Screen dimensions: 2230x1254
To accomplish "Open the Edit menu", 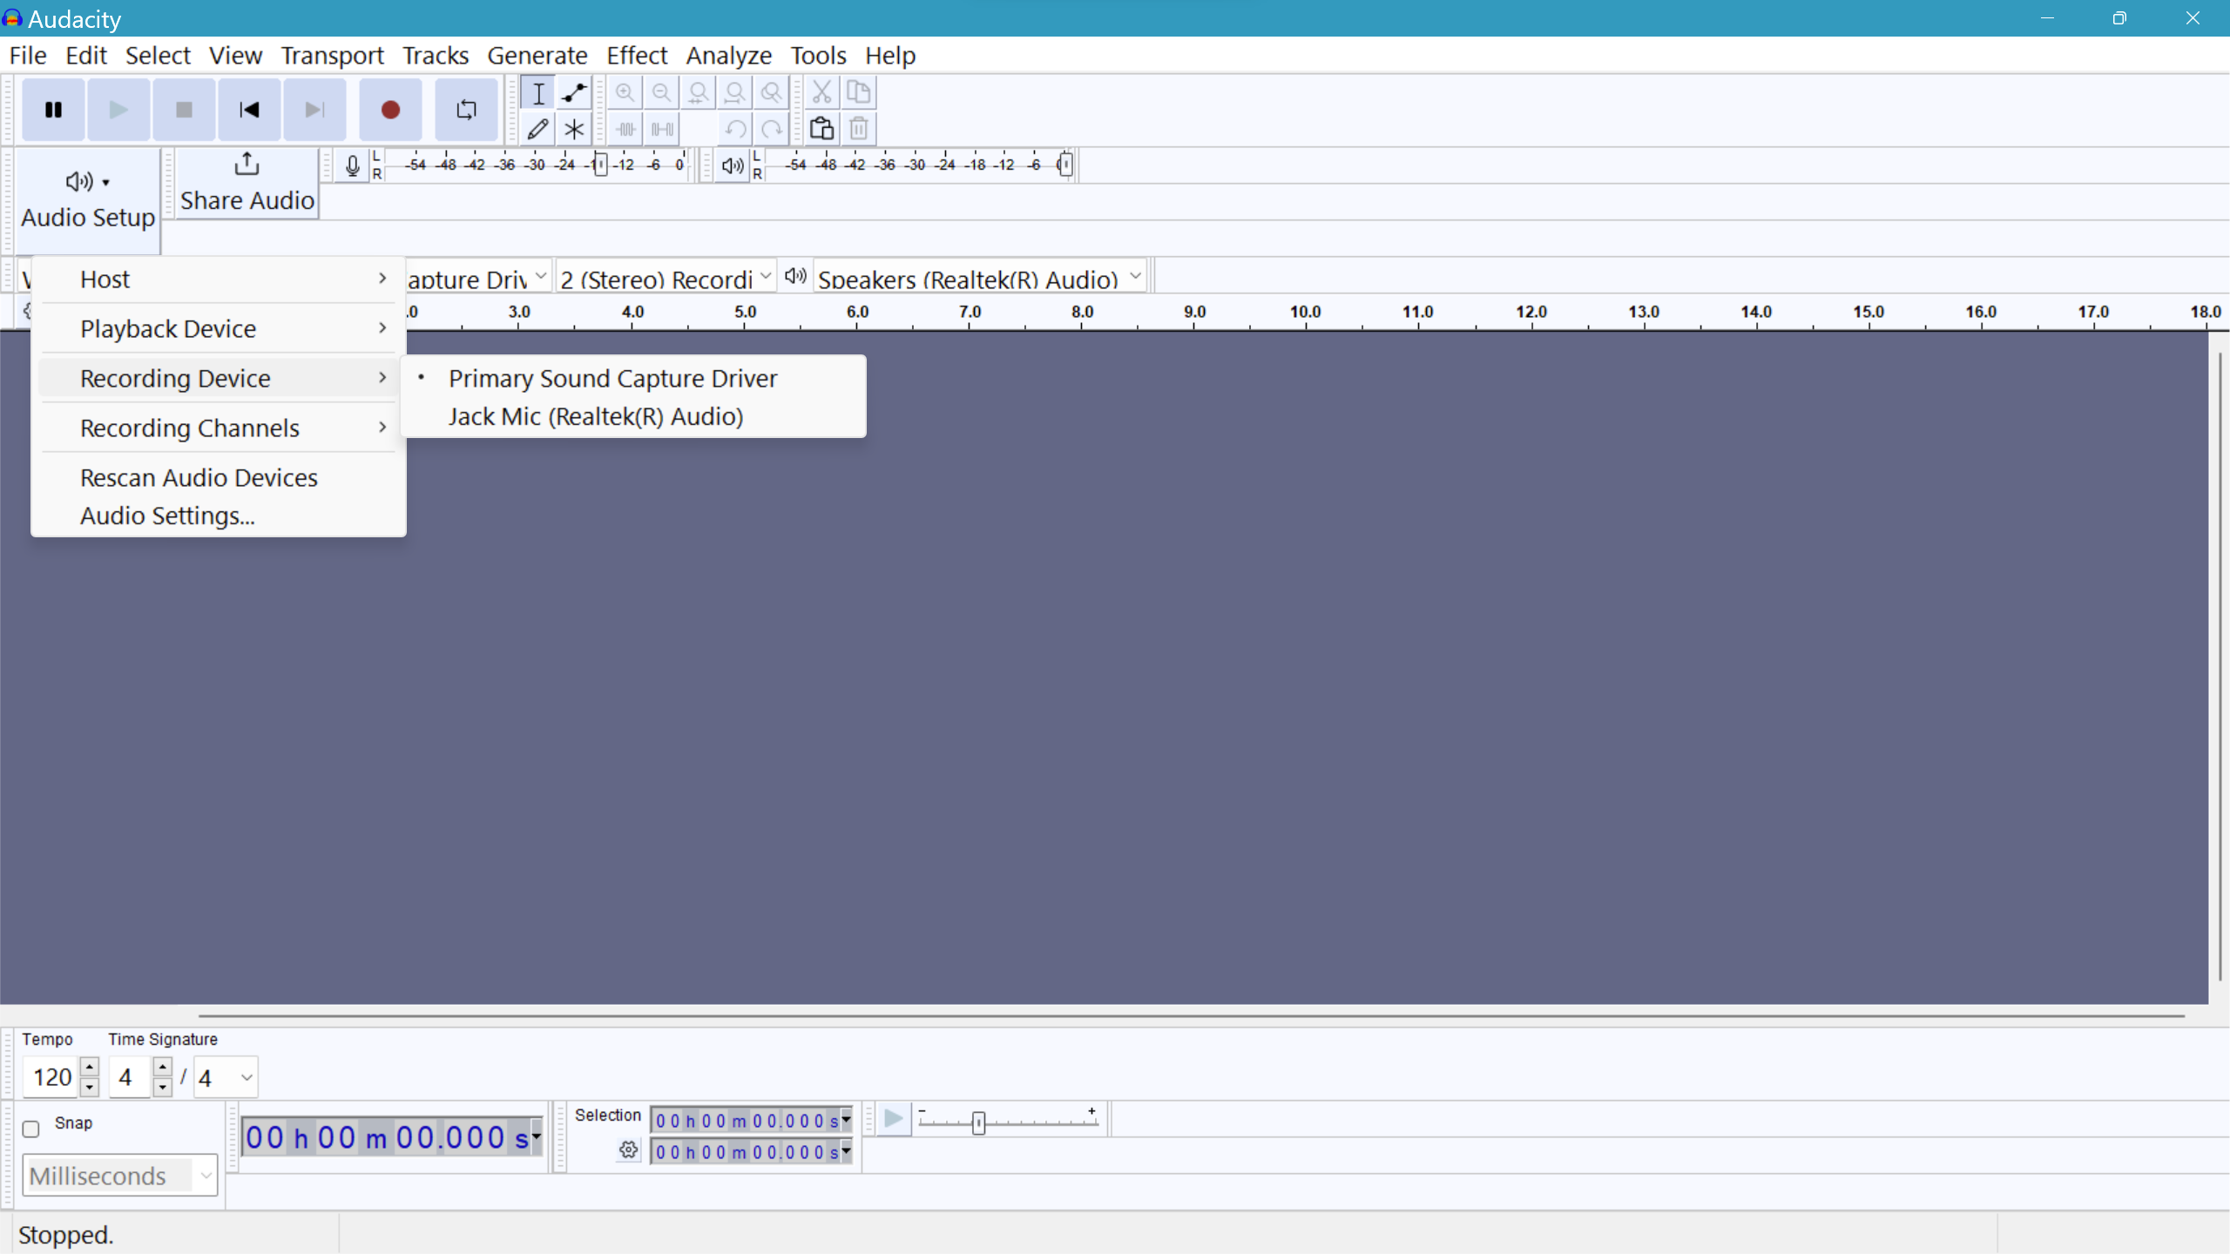I will click(x=86, y=56).
